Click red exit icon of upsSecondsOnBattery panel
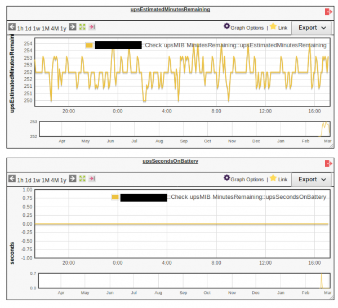This screenshot has height=308, width=338. coord(328,163)
